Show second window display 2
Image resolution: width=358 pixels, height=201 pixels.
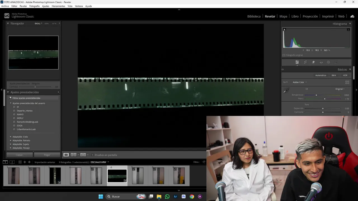tap(12, 162)
